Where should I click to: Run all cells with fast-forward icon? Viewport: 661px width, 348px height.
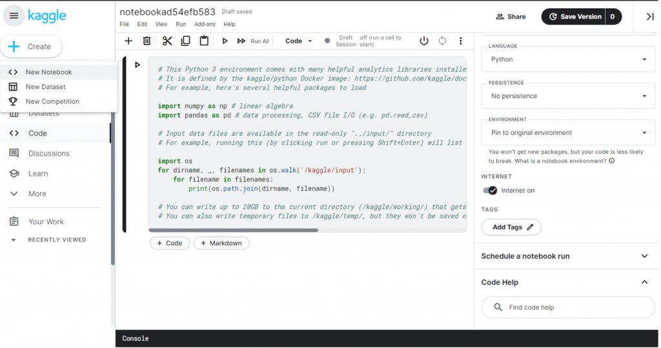coord(241,41)
